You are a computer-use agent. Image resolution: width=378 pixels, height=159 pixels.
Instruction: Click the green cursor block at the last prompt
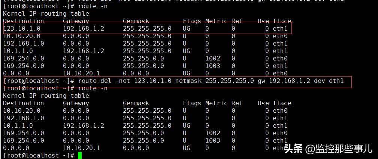80,155
